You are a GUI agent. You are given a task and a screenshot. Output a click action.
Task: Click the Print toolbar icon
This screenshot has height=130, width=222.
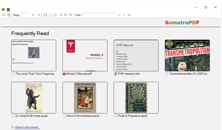[9, 15]
